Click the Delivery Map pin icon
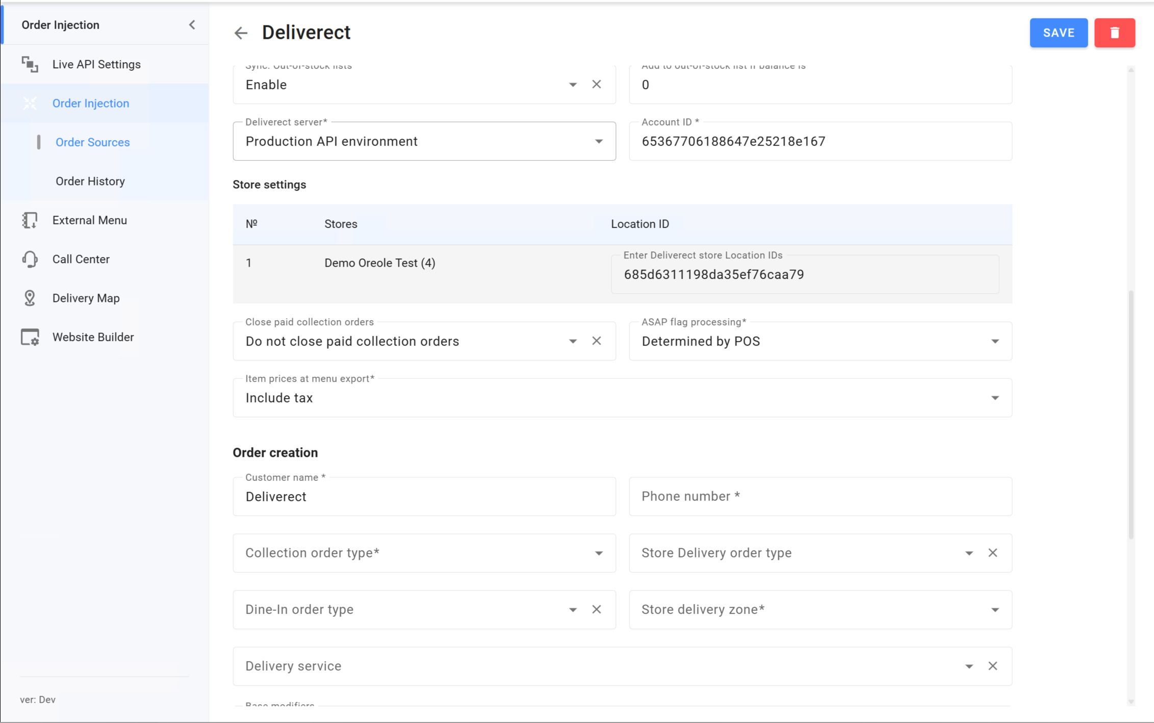Image resolution: width=1154 pixels, height=723 pixels. point(30,298)
